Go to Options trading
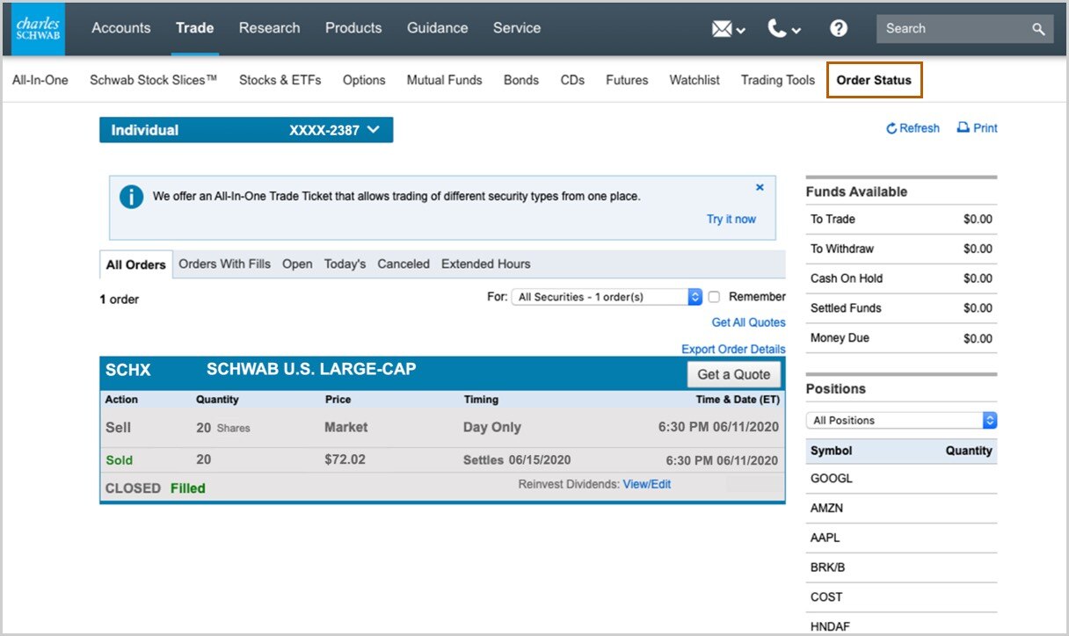The width and height of the screenshot is (1069, 636). click(364, 80)
